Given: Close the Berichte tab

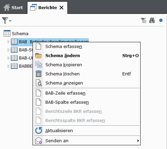Looking at the screenshot, I should point(62,8).
